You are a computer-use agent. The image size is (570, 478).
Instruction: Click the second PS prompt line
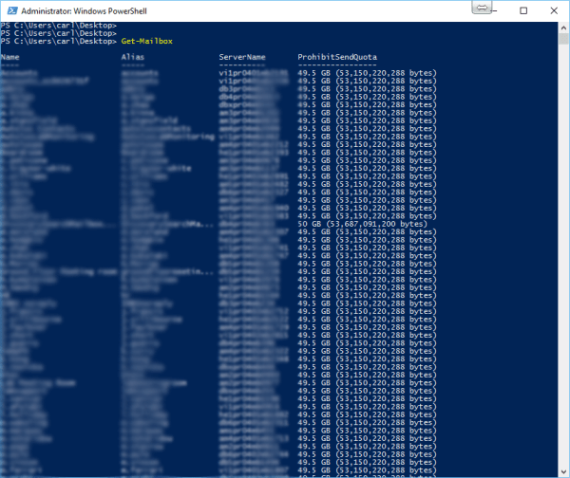(x=59, y=33)
